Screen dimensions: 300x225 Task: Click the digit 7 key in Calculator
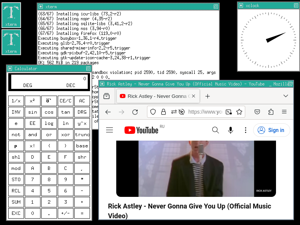33,180
